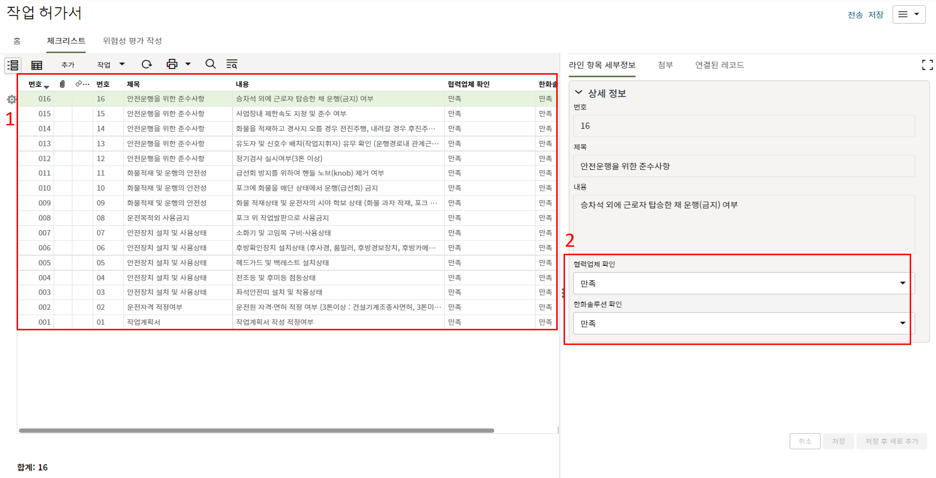Viewport: 936px width, 478px height.
Task: Open the 한화솔루션 확인 combo box
Action: coord(743,323)
